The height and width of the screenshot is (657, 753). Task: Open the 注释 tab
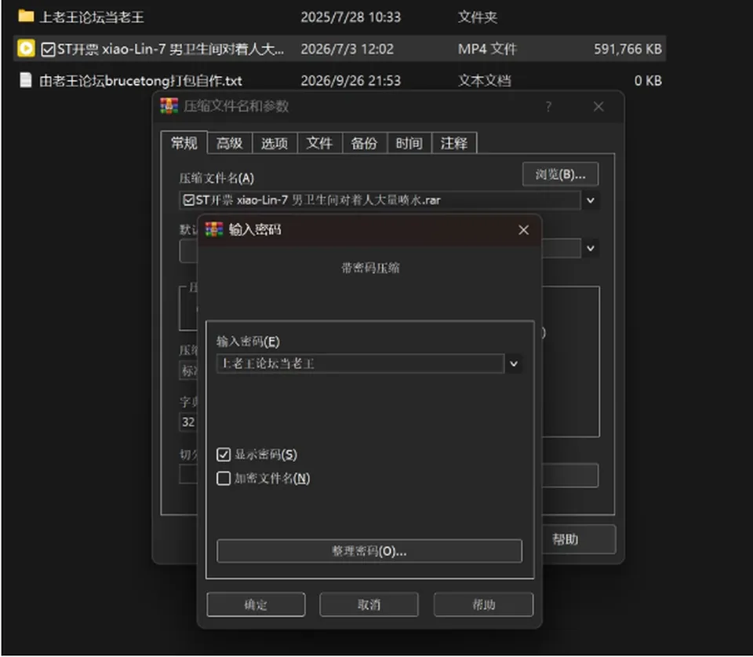click(454, 143)
